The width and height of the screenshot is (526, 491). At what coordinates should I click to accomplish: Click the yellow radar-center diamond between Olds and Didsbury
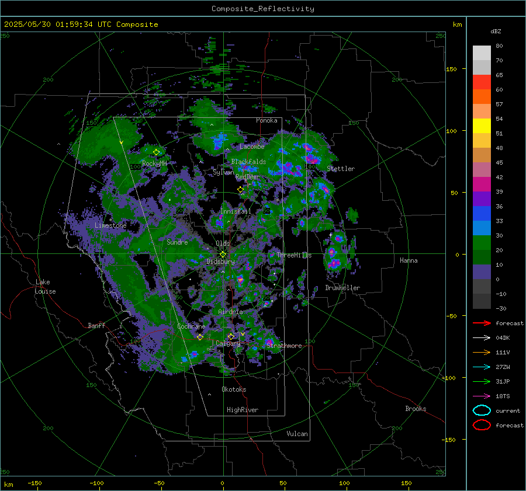[223, 255]
